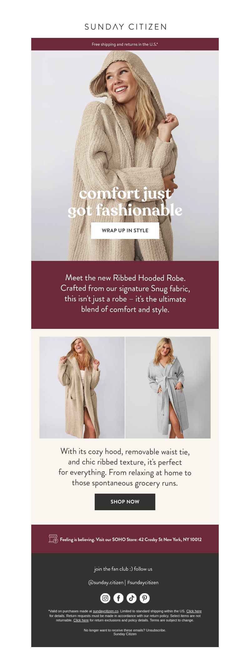Click the Wrap Up In Style button
The image size is (250, 659).
(x=125, y=231)
